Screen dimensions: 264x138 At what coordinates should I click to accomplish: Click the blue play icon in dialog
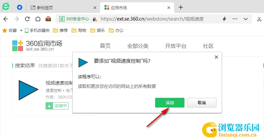(83, 63)
